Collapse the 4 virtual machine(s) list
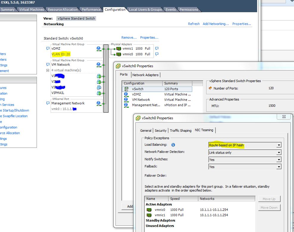Screen dimensions: 294x232 coord(48,70)
